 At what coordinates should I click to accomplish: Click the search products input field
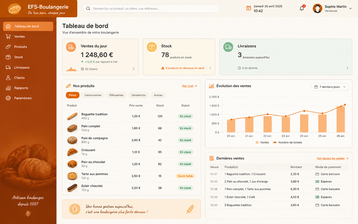[151, 9]
